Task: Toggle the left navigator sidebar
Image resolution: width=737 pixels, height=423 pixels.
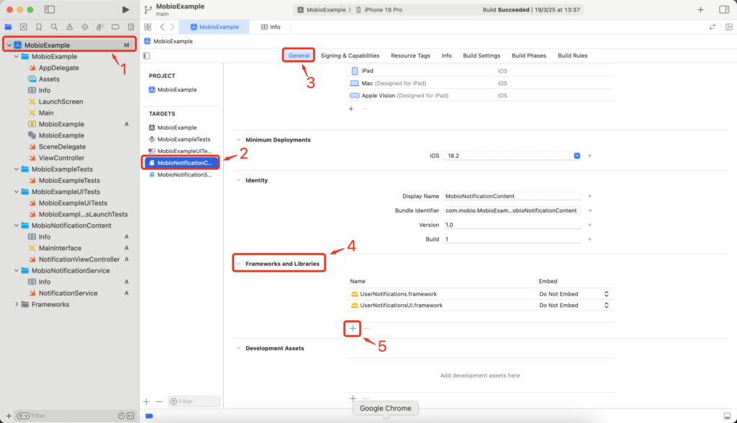Action: [x=50, y=9]
